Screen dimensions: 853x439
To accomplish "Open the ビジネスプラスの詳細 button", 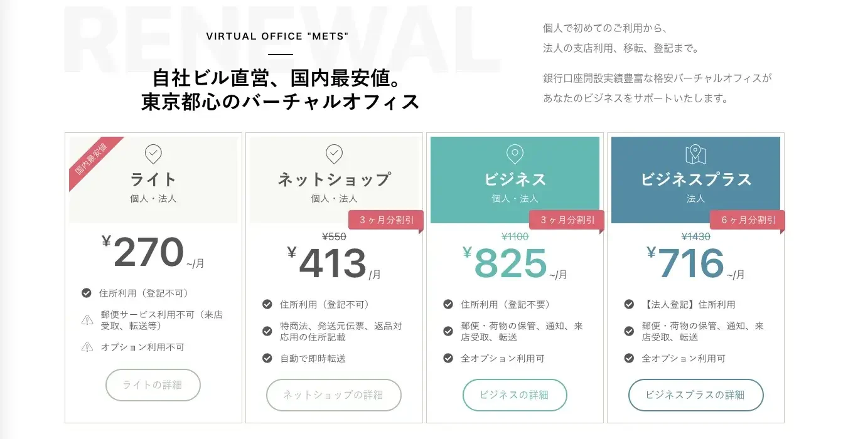I will (695, 395).
